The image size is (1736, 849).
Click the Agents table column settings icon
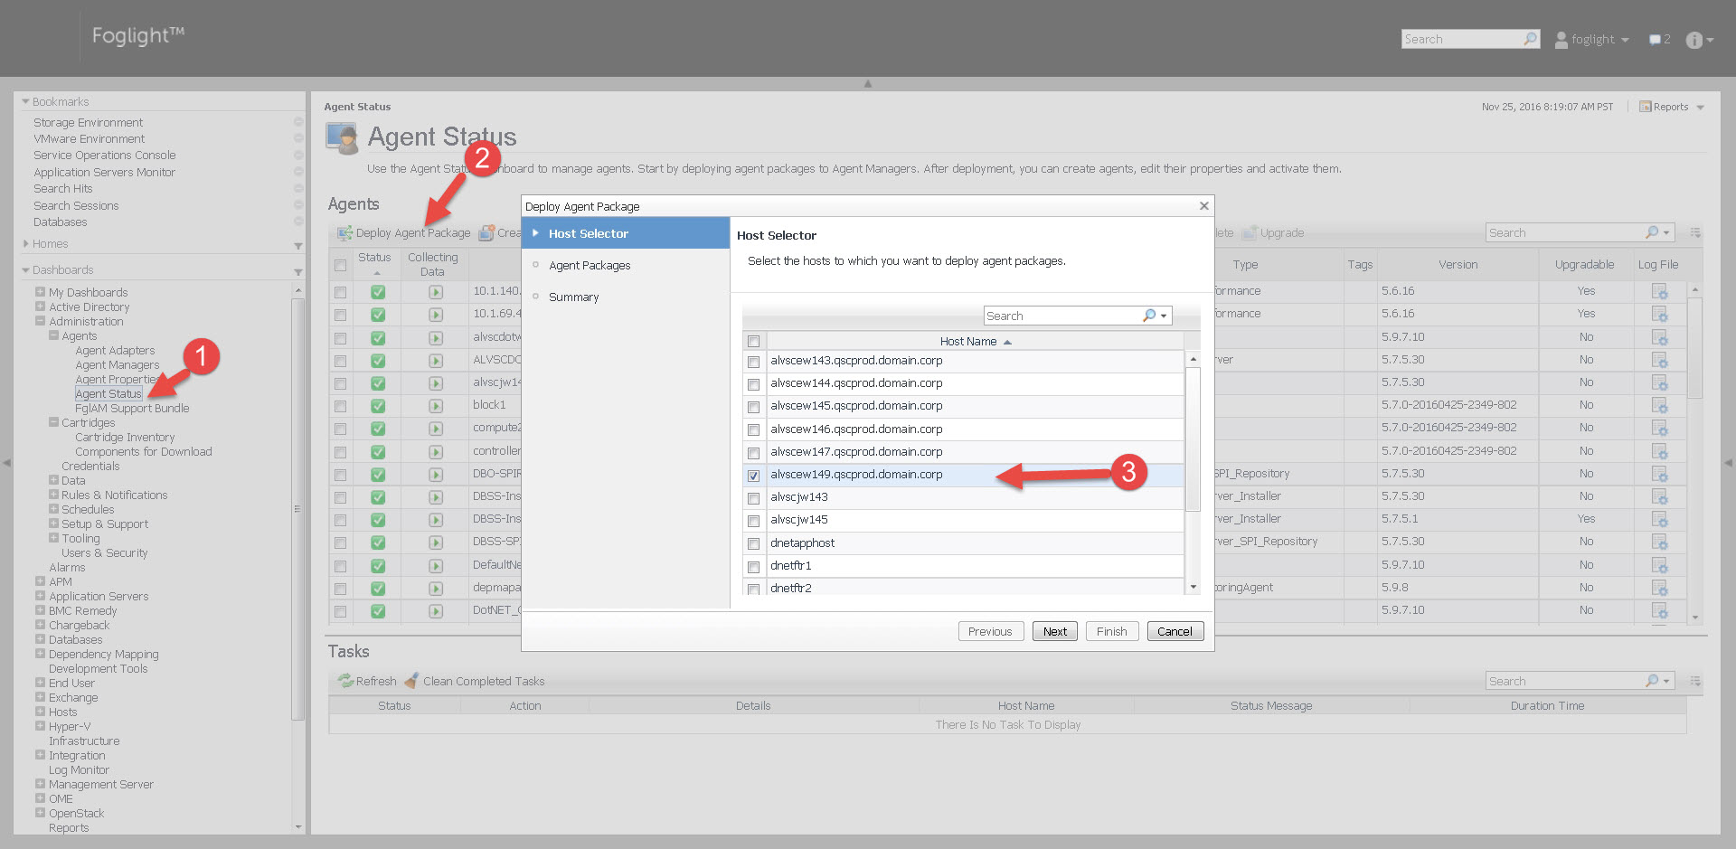pos(1695,233)
